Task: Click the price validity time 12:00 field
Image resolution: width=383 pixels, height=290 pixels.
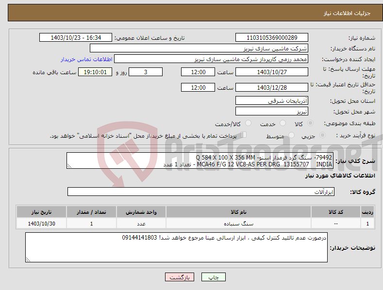Action: [198, 87]
